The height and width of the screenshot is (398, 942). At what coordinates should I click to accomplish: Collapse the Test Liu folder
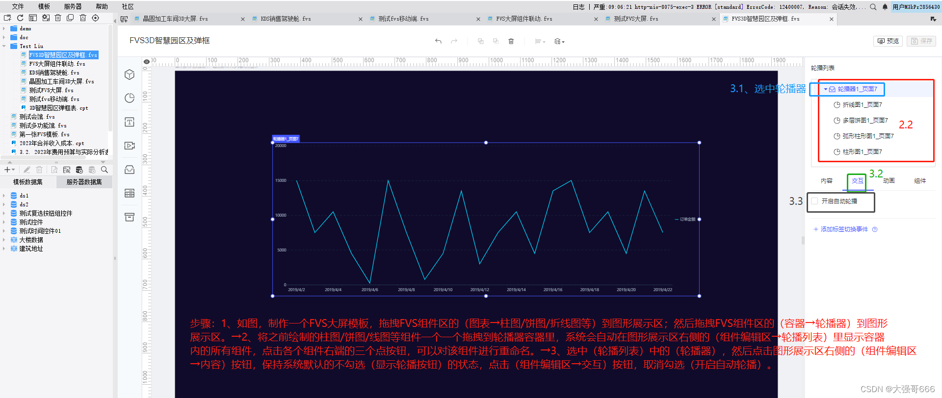[4, 46]
